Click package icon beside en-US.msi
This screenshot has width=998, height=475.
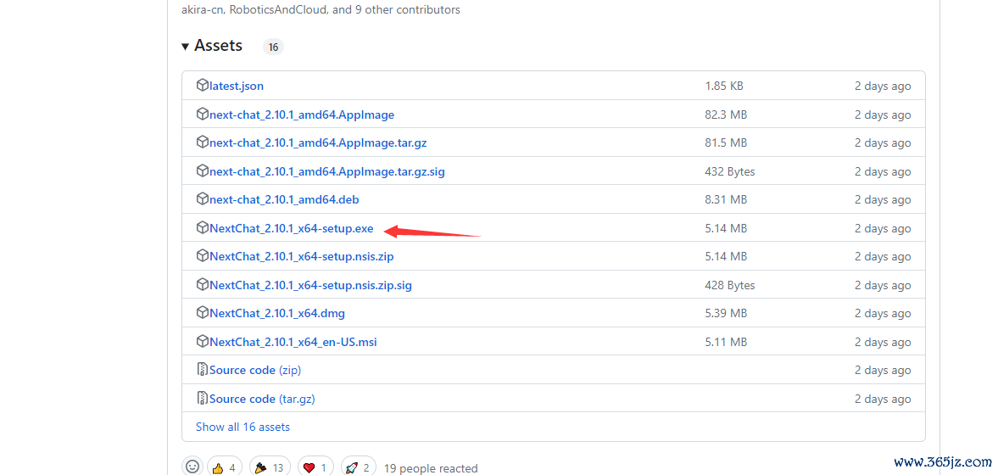[x=203, y=341]
